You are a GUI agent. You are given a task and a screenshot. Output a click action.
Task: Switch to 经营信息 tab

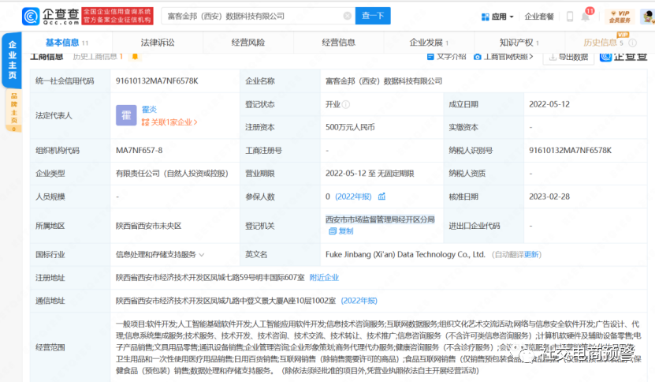coord(339,43)
